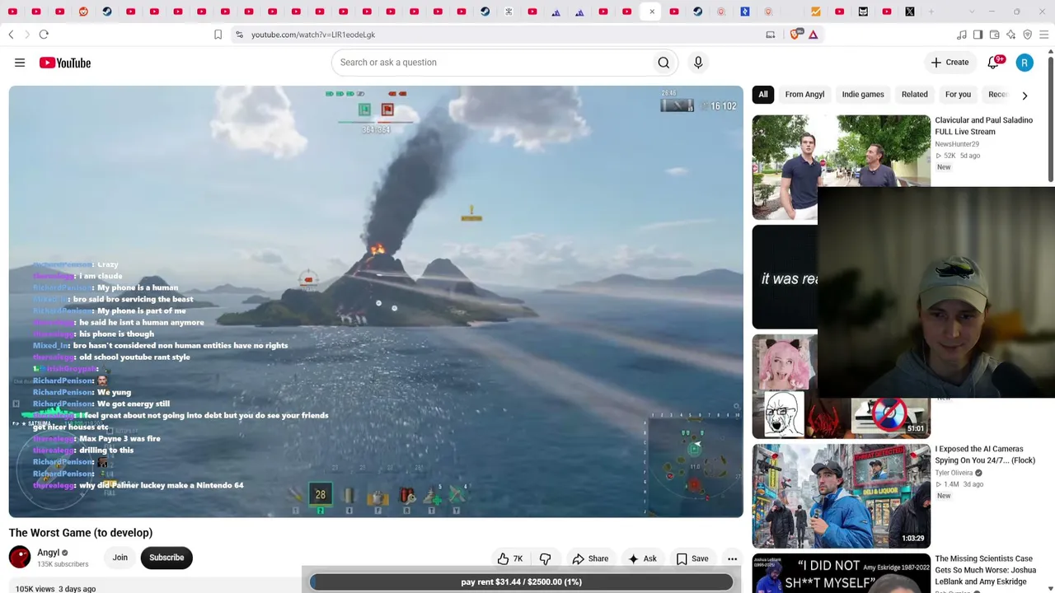Click the search magnifier button

pos(663,63)
